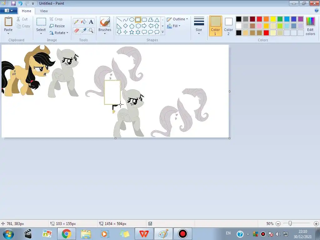Choose the Rectangle shape
Image resolution: width=320 pixels, height=240 pixels.
pos(138,20)
